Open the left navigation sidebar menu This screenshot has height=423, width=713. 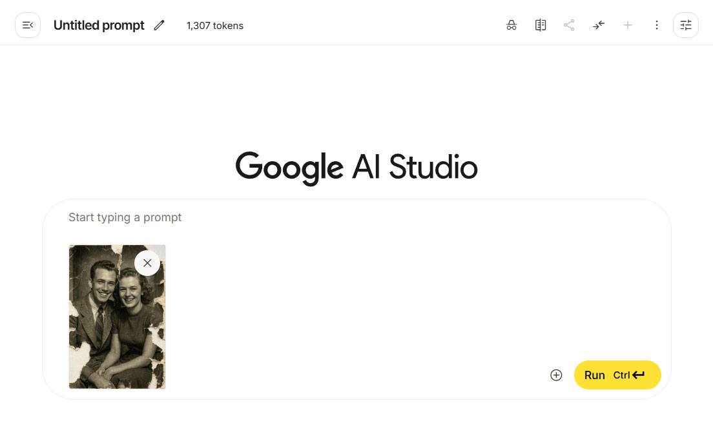(28, 25)
